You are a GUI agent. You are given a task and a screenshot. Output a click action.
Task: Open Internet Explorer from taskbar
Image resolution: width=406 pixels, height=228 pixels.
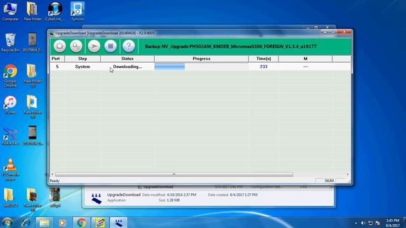click(x=25, y=222)
